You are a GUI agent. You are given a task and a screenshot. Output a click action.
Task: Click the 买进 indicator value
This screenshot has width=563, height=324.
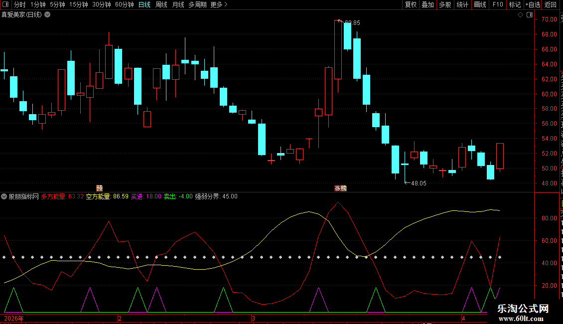[146, 196]
